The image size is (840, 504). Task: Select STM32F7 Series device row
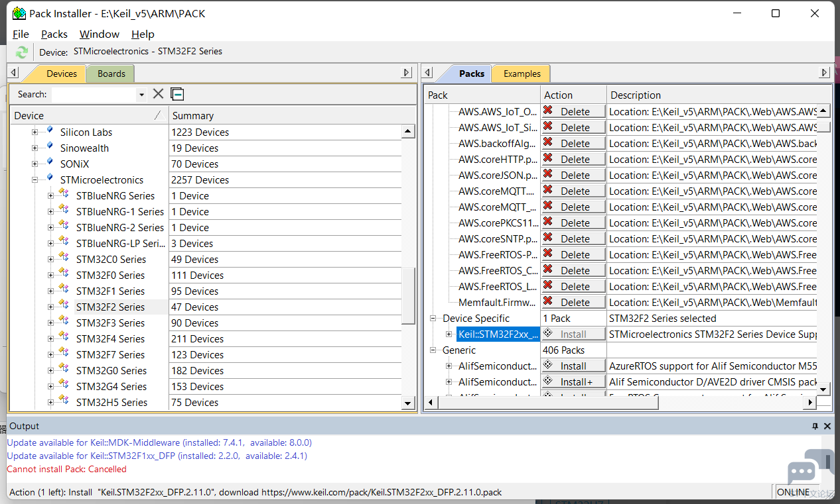(x=110, y=355)
